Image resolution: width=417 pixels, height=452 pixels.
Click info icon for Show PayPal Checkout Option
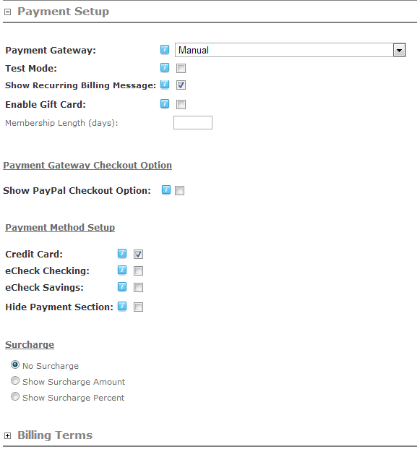click(166, 189)
